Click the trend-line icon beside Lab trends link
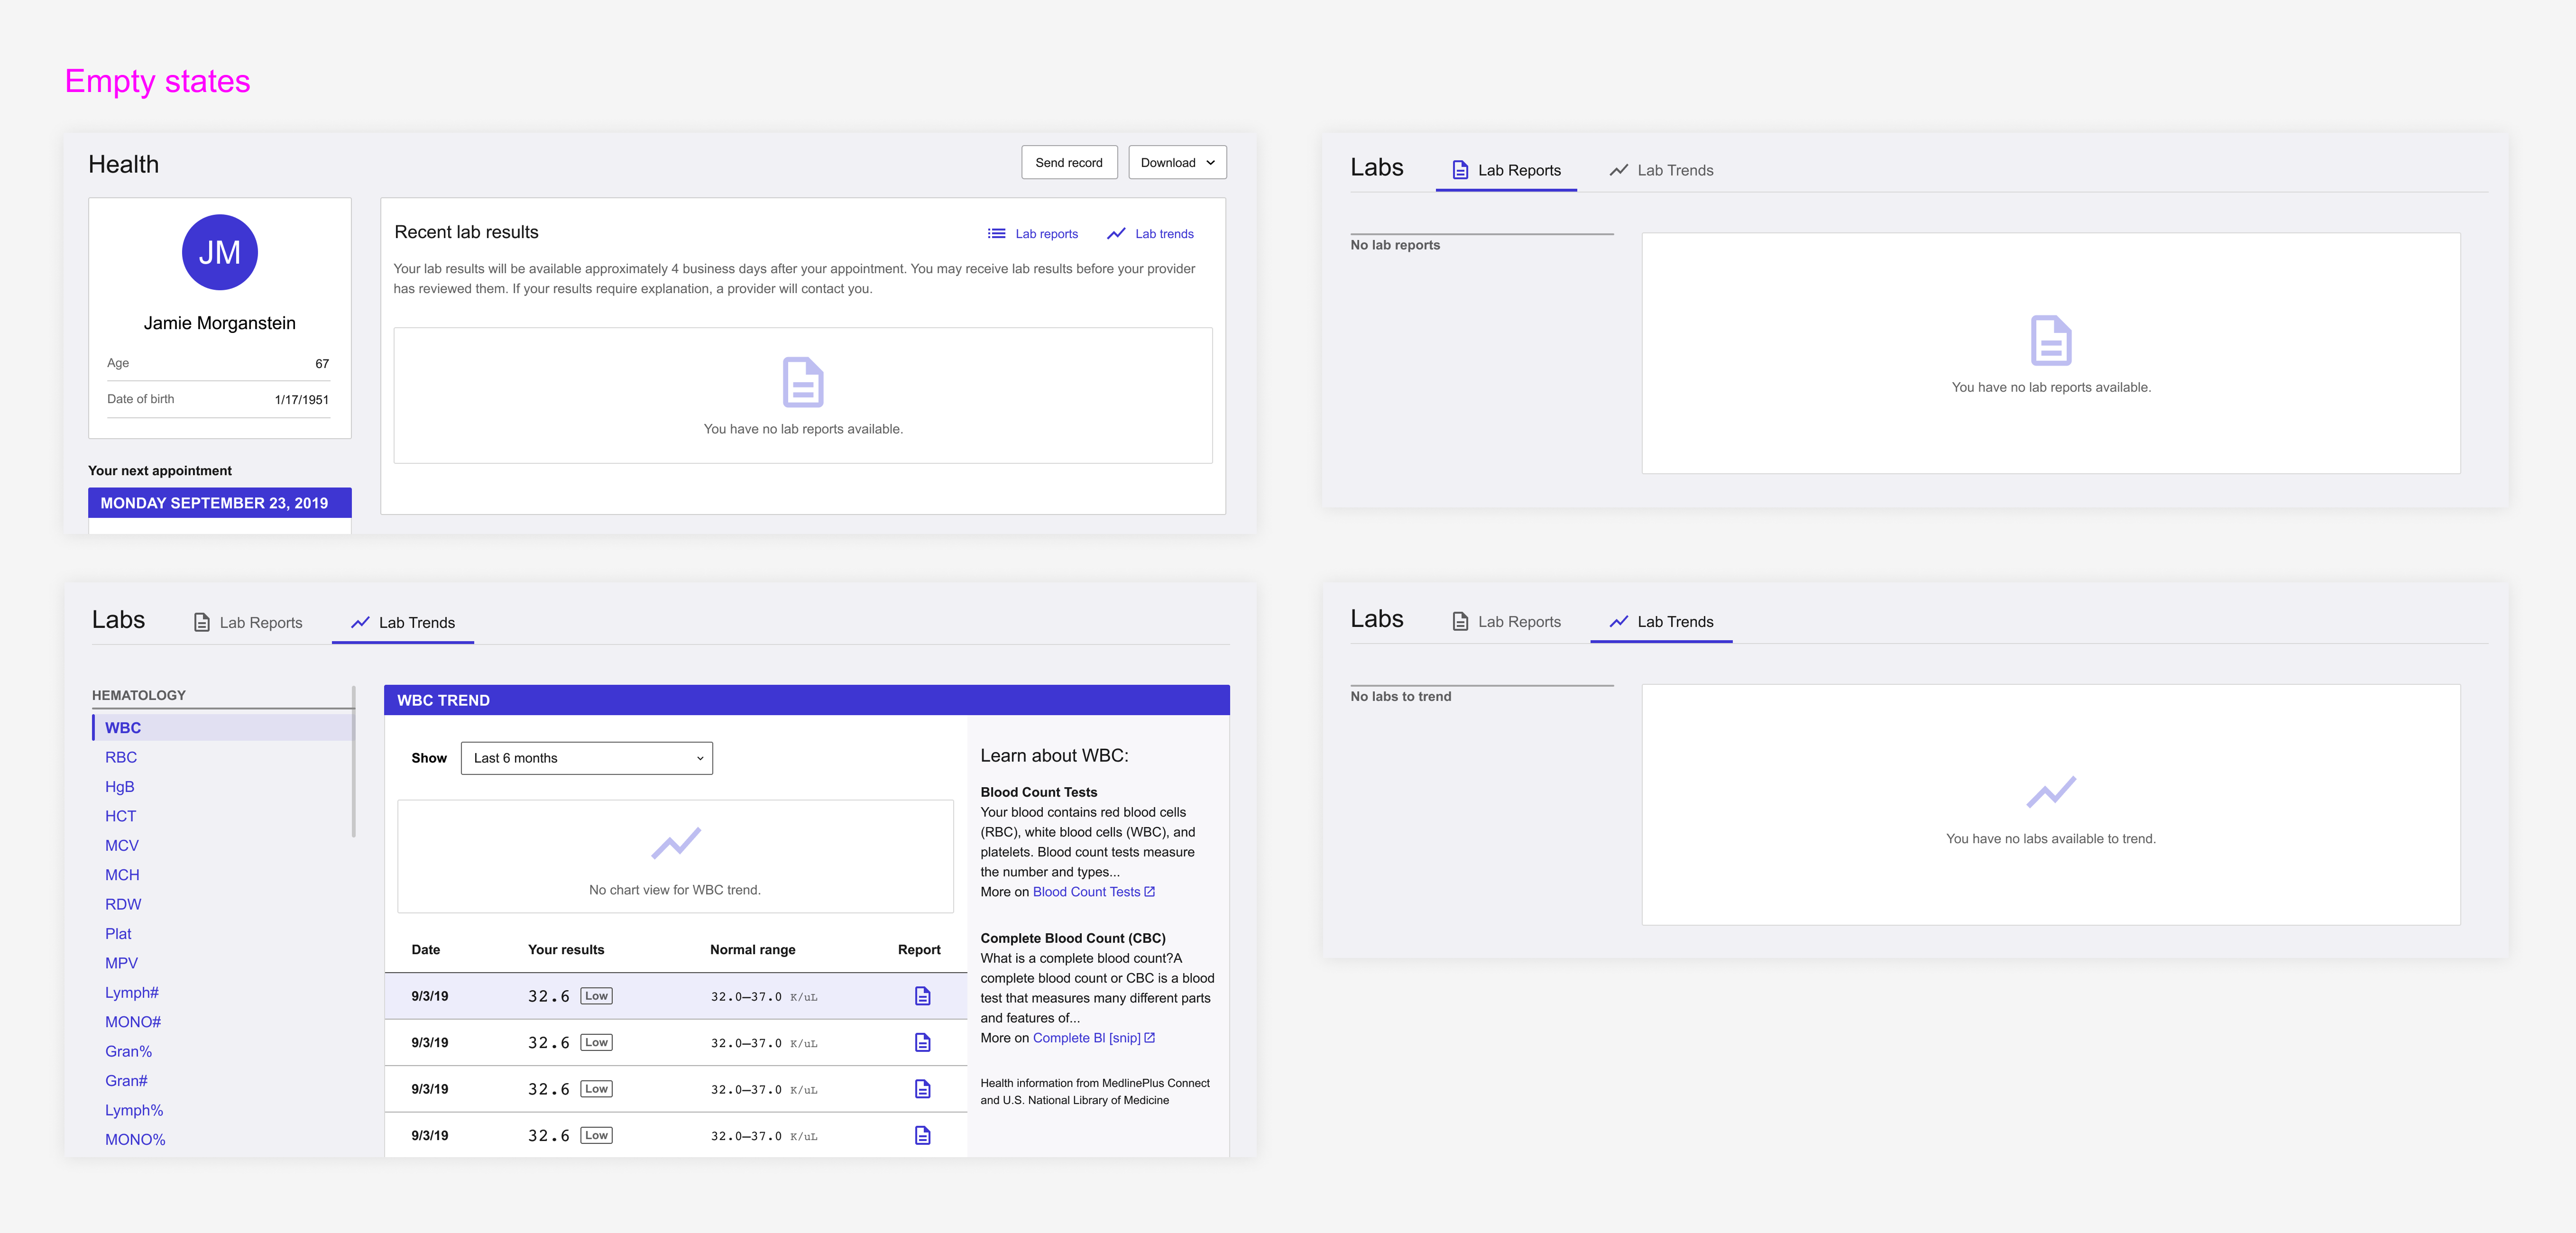This screenshot has width=2576, height=1233. click(1116, 234)
